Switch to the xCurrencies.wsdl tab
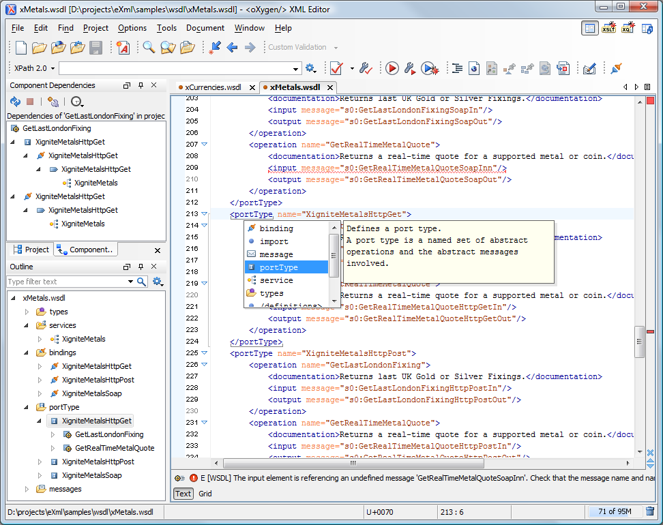This screenshot has height=525, width=663. (x=215, y=87)
